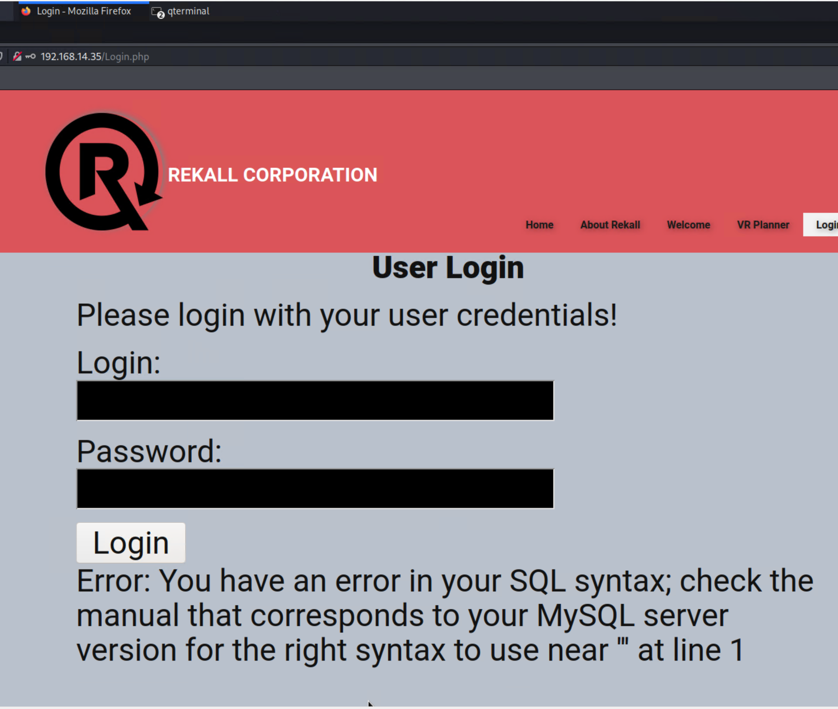Click the REKALL CORPORATION title text

click(x=272, y=175)
